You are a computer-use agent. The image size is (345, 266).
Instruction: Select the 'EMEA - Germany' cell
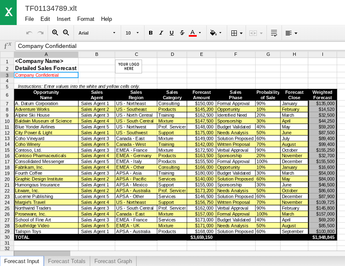point(136,156)
